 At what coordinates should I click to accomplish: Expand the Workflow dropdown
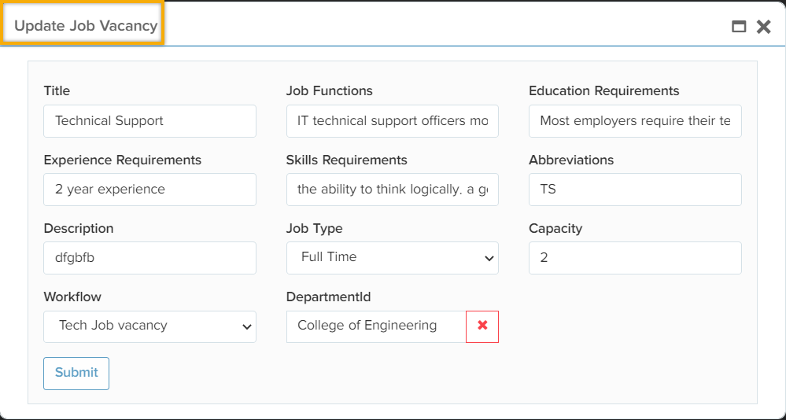pyautogui.click(x=149, y=326)
